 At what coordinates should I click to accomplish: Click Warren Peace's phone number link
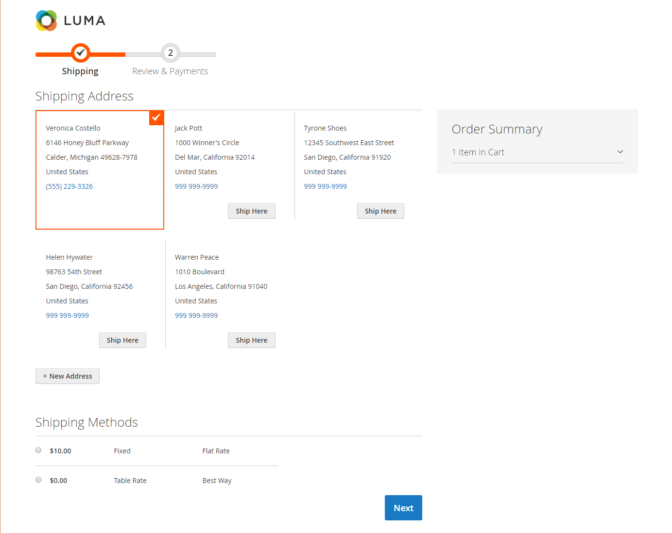click(196, 316)
